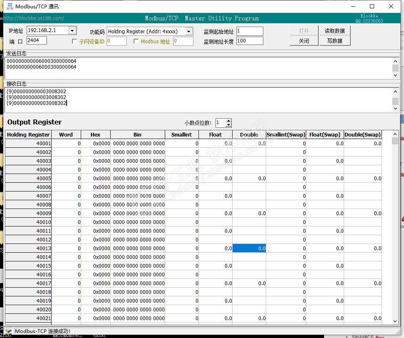Increase the 小数点位数 spinner value
404x338 pixels.
click(228, 121)
